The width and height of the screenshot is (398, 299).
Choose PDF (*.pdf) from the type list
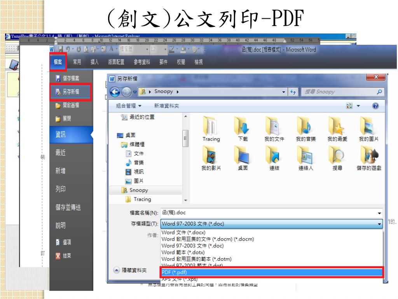272,272
